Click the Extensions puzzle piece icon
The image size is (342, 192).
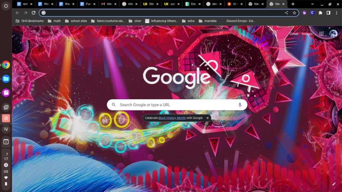320,13
